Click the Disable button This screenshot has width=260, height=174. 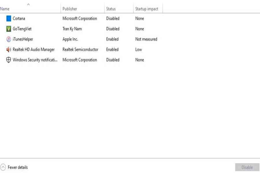click(x=247, y=167)
